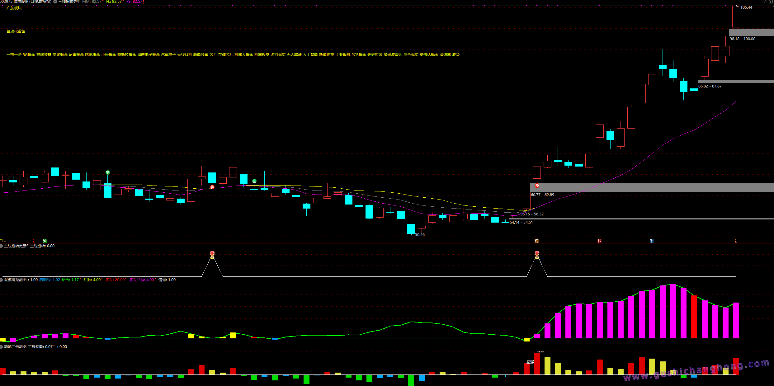Click the stock title 博杰股份 (日线,前复权)
Image resolution: width=774 pixels, height=386 pixels.
click(x=32, y=2)
